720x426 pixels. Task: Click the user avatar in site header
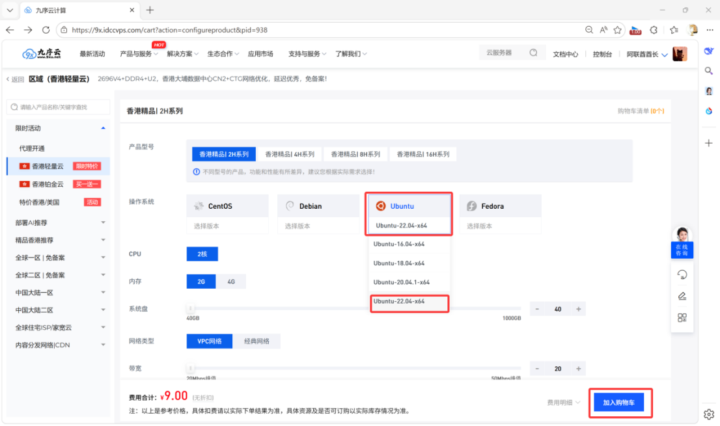[680, 53]
